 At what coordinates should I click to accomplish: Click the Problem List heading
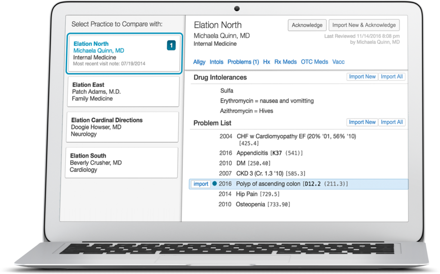point(212,123)
